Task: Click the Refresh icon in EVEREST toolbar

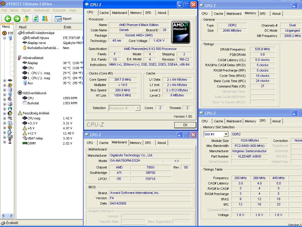Action: click(35, 19)
